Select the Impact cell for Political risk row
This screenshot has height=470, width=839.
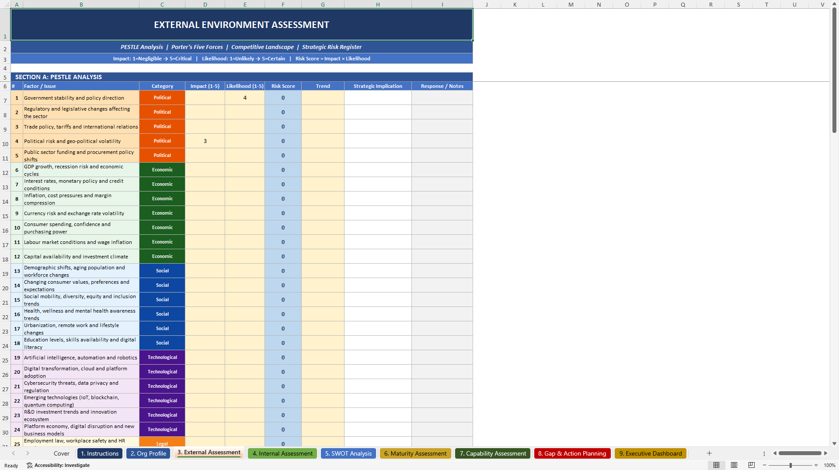[205, 141]
